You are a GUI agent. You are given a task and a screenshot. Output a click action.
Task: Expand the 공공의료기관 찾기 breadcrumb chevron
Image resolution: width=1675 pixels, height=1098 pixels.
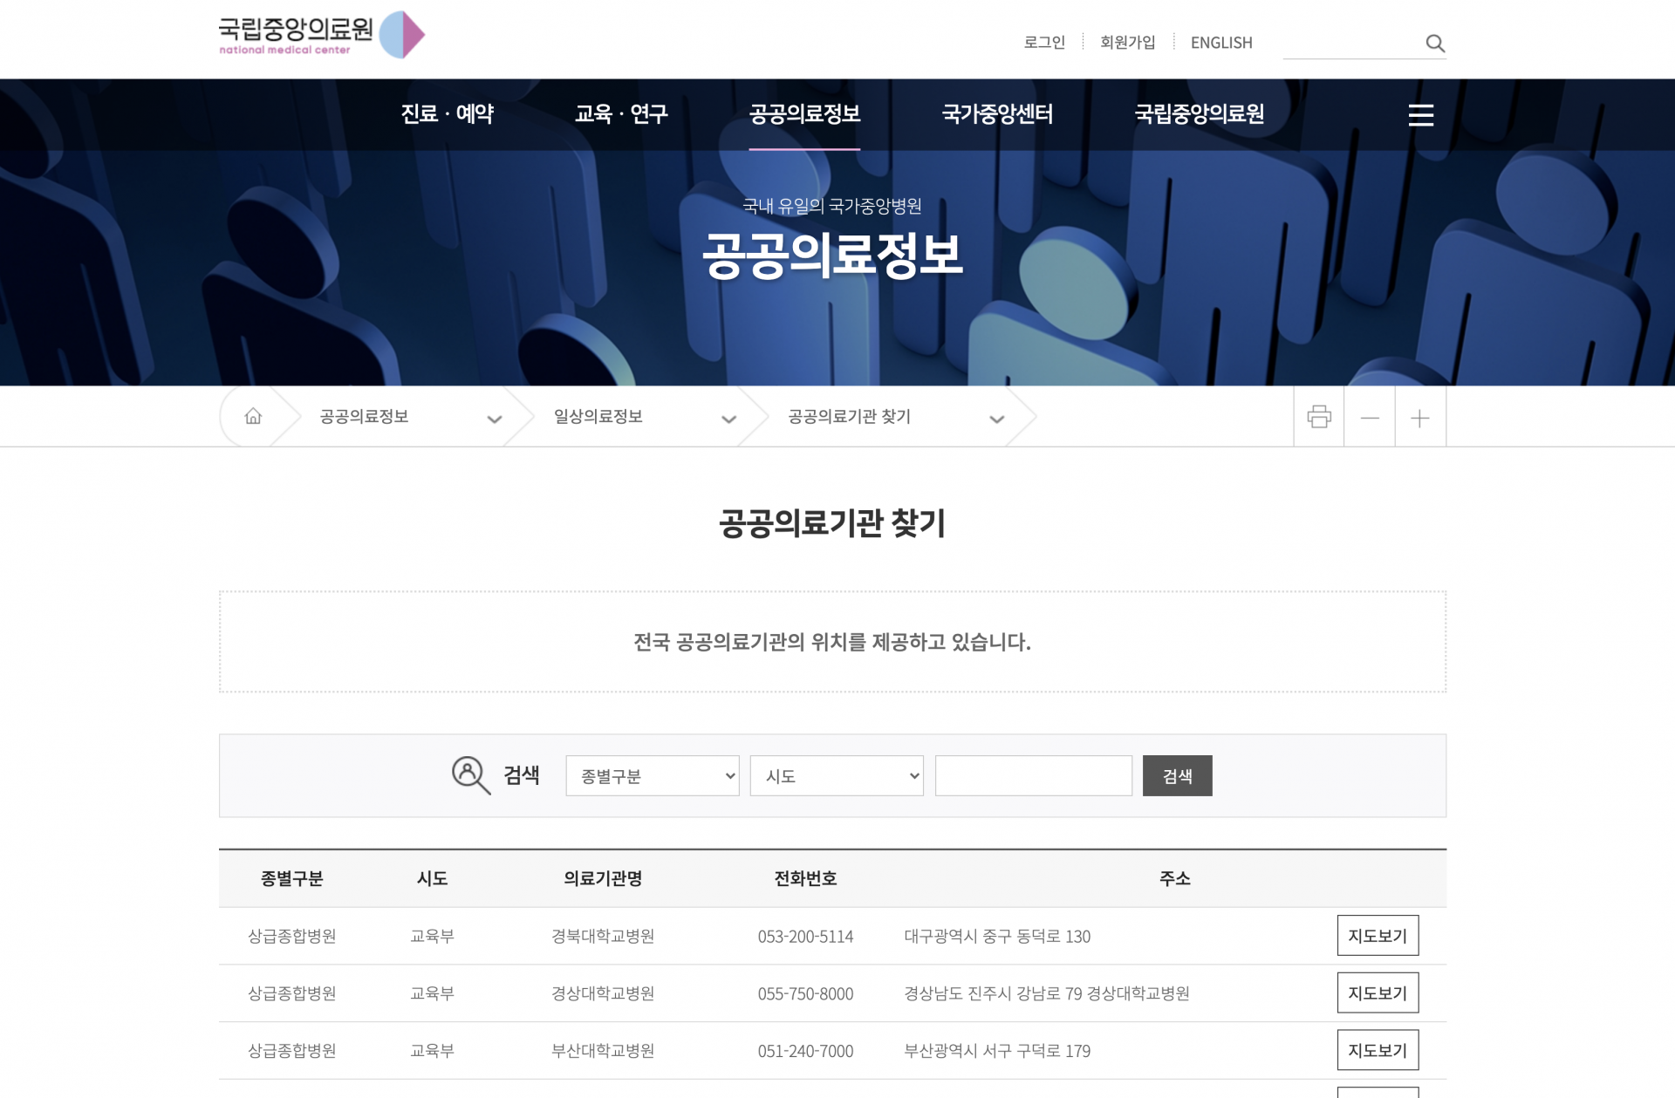coord(997,419)
